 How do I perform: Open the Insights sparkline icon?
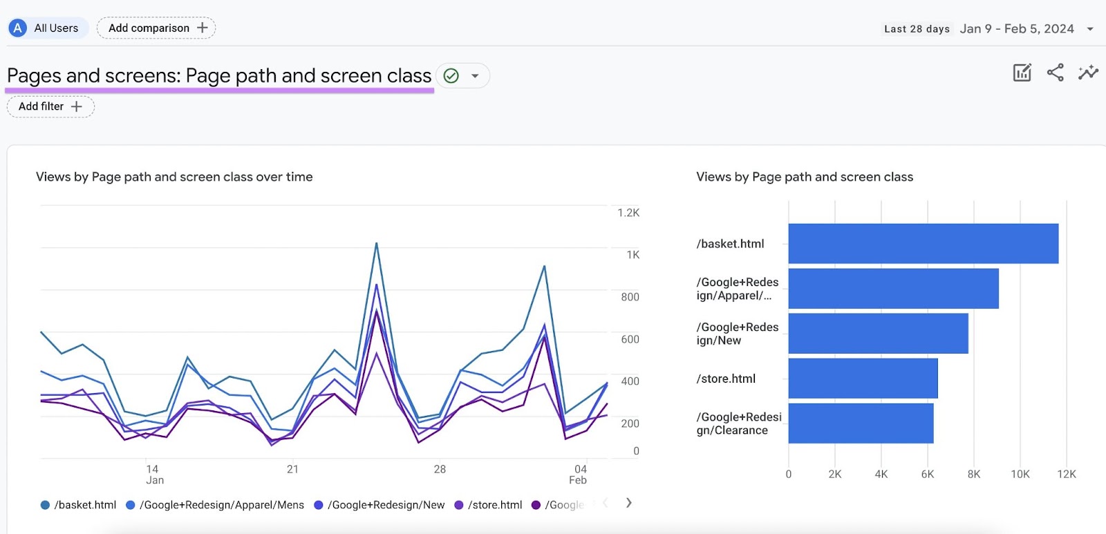[1088, 73]
